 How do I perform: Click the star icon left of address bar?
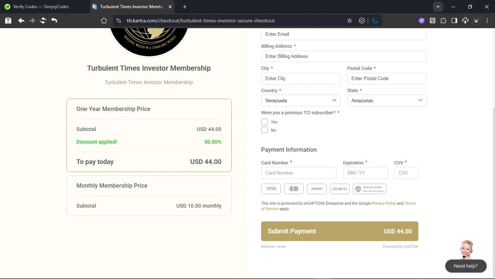104,21
